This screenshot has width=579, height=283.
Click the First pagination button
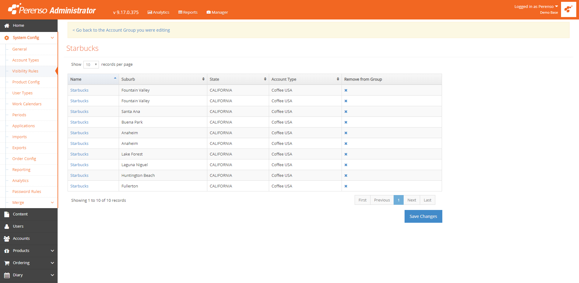(x=363, y=200)
